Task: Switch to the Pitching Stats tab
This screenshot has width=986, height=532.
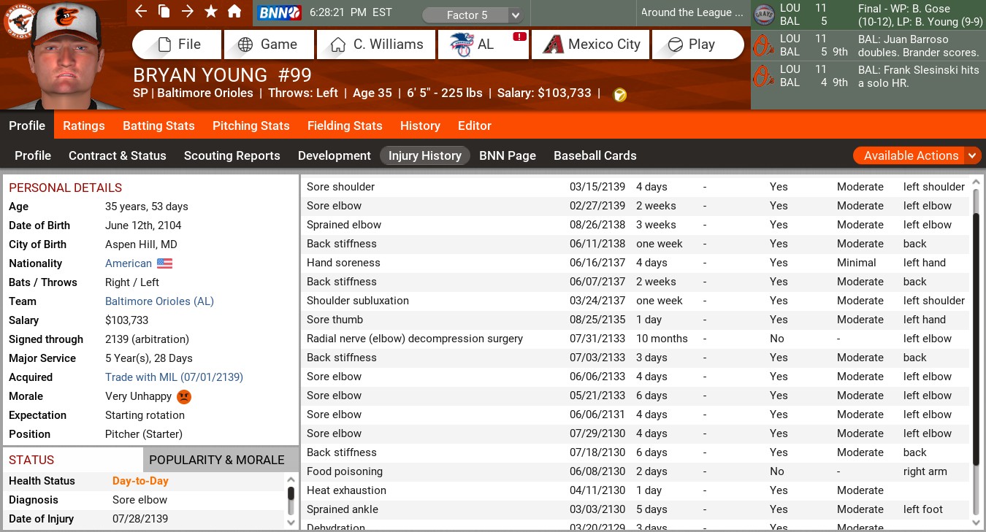Action: (251, 126)
